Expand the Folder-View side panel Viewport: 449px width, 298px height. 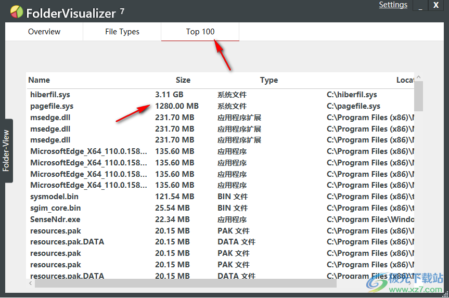click(x=6, y=151)
